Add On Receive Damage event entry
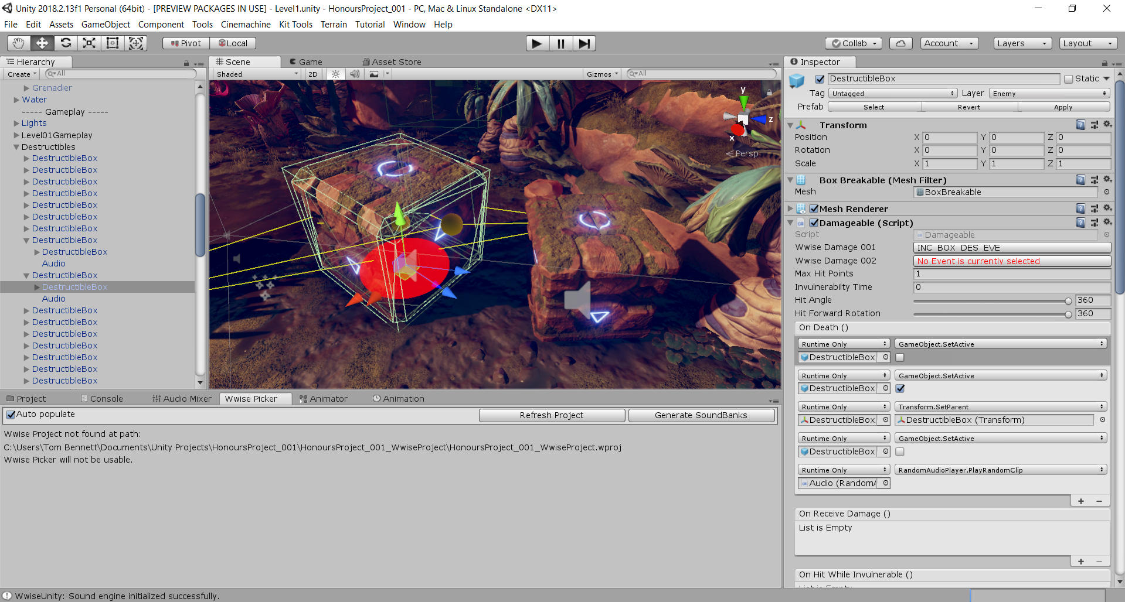This screenshot has height=602, width=1125. (1080, 562)
